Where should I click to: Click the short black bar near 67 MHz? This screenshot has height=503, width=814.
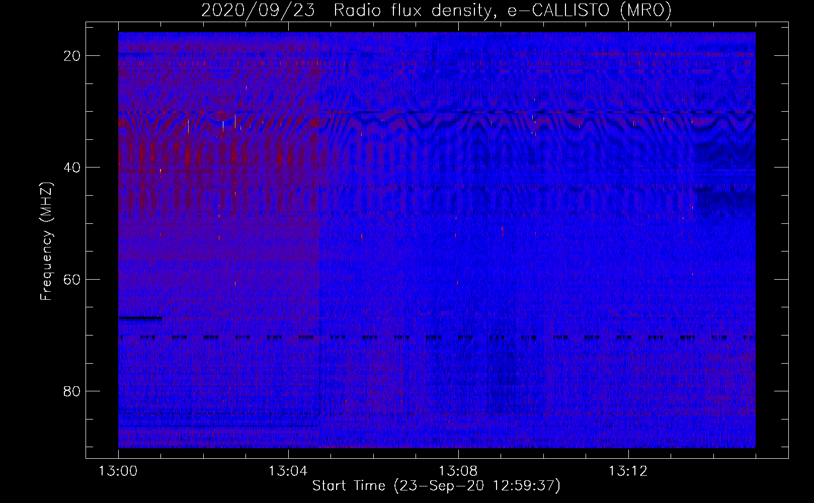[140, 318]
